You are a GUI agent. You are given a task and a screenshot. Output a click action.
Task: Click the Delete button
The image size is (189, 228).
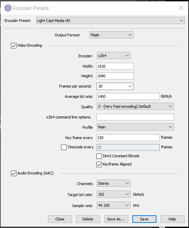pos(88,219)
